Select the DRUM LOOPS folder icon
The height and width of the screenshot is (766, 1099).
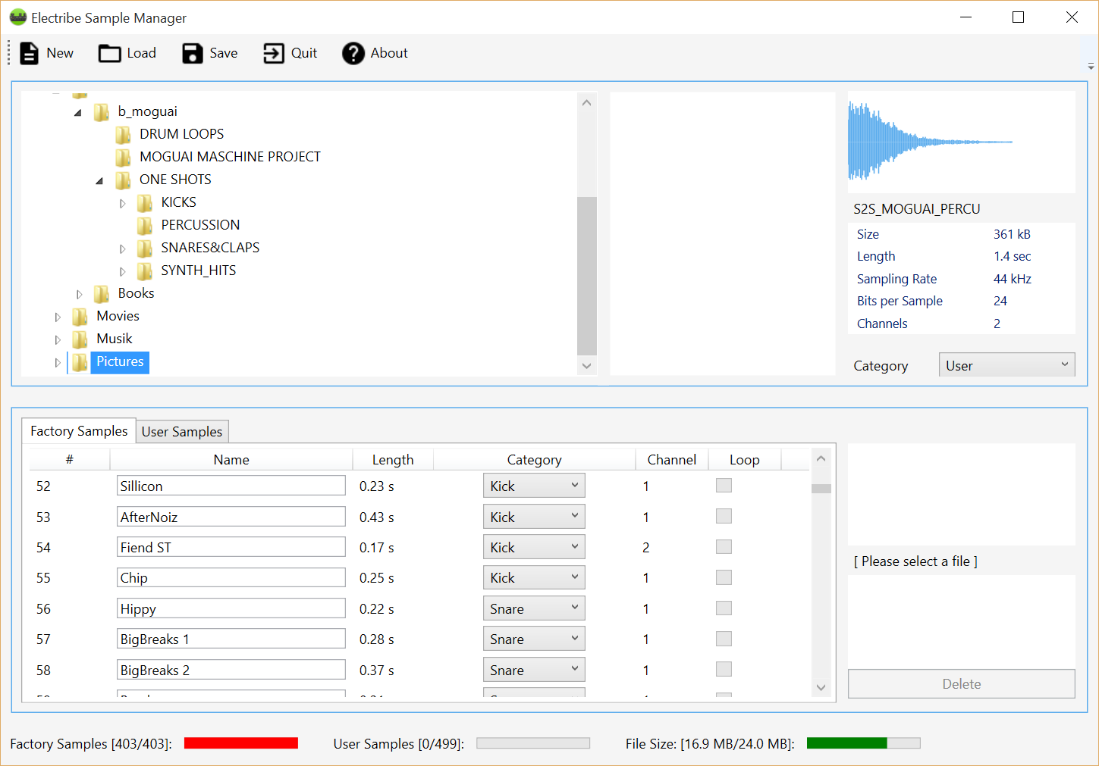point(123,134)
